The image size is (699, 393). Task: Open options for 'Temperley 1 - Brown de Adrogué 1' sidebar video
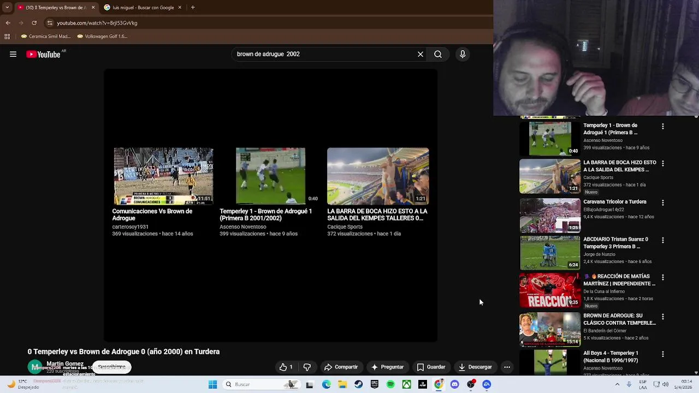click(x=663, y=126)
